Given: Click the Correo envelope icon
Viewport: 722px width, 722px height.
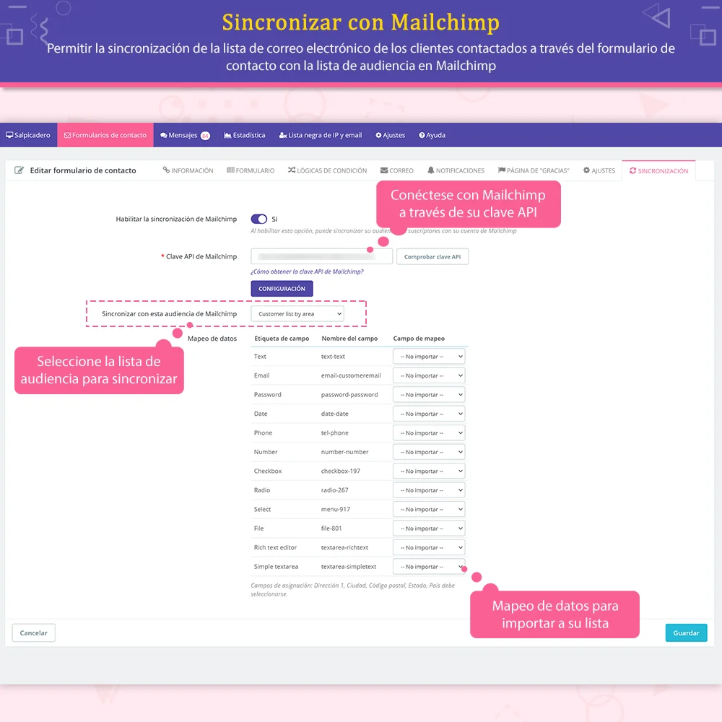Looking at the screenshot, I should pos(384,170).
